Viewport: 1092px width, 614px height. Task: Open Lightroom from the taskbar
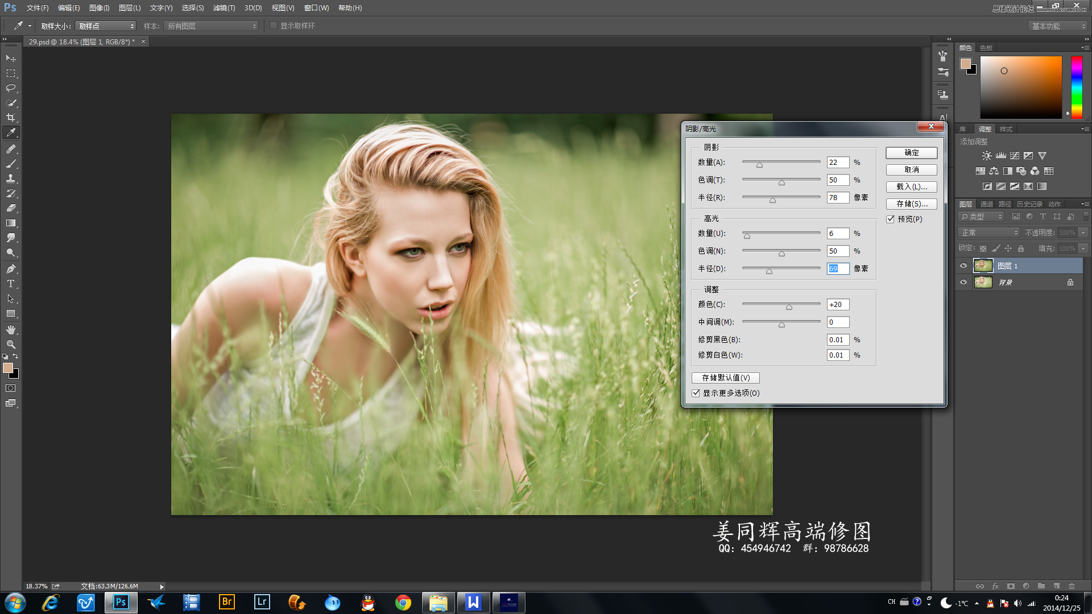(x=262, y=602)
